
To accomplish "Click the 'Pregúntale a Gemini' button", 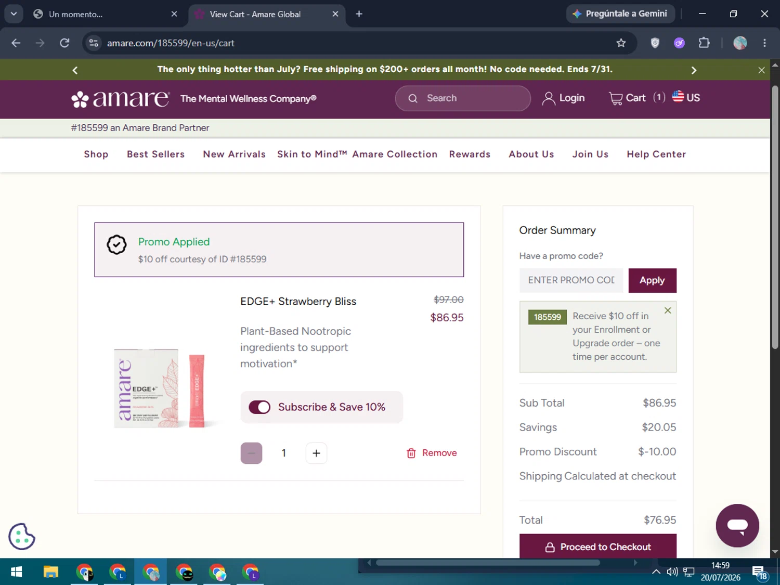I will (620, 14).
